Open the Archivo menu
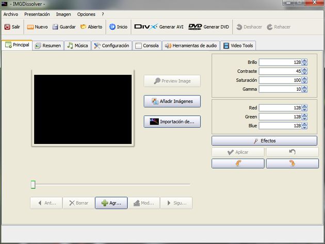This screenshot has height=244, width=325. pos(11,14)
